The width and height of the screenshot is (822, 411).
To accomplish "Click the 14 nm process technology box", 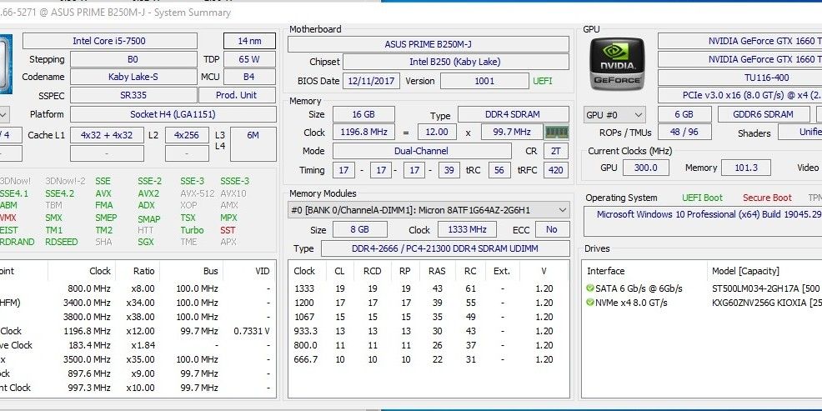I will pos(249,41).
